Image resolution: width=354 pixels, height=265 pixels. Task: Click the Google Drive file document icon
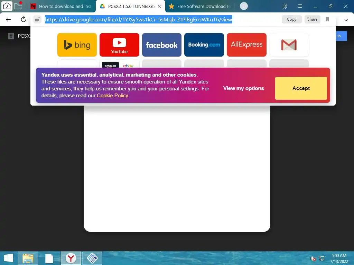[x=11, y=36]
